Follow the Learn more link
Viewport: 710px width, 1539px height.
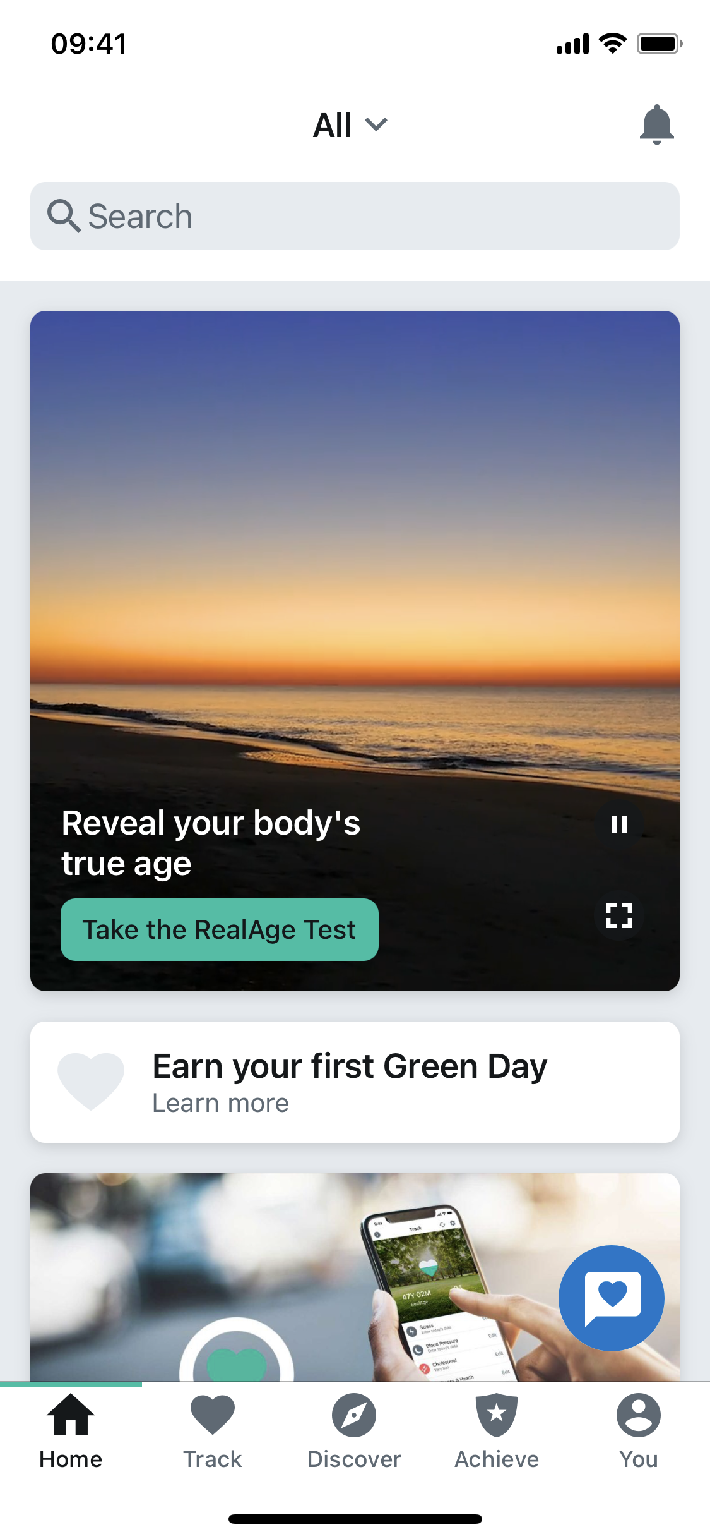[x=221, y=1103]
